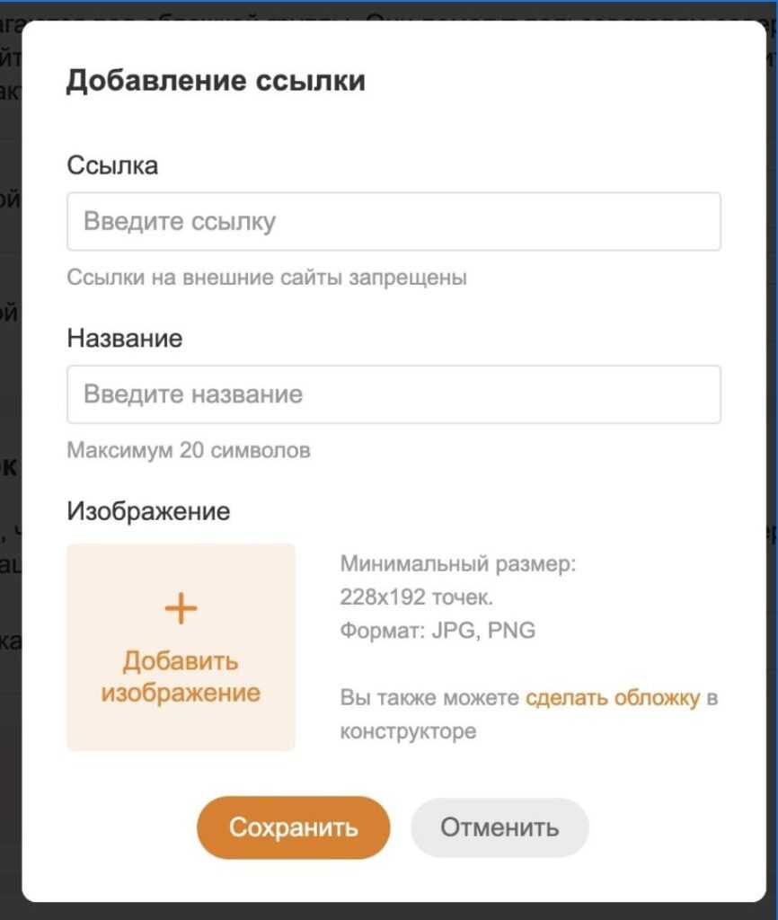Click the "Изображение" section label
The height and width of the screenshot is (920, 778).
148,511
